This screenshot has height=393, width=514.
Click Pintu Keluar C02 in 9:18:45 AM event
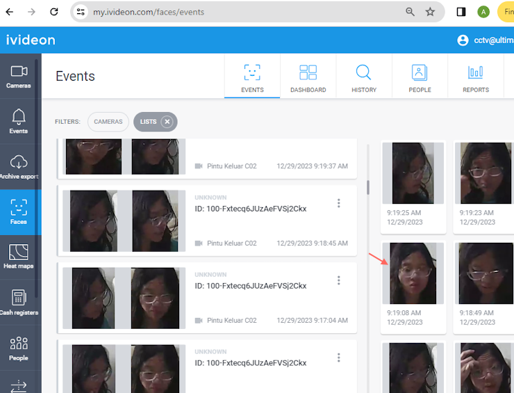tap(232, 243)
